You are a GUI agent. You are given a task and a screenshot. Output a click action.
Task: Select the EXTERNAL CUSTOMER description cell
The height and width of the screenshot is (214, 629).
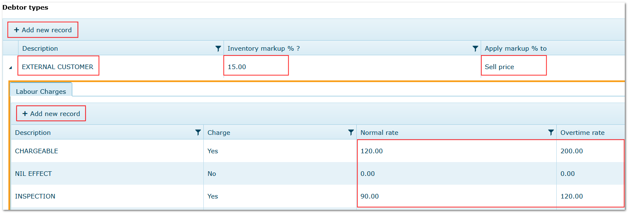point(58,66)
